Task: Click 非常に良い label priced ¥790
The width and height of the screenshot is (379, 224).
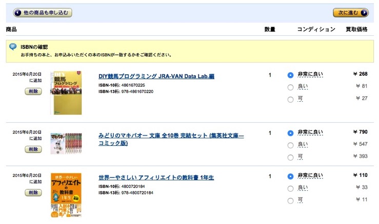Action: coord(310,132)
